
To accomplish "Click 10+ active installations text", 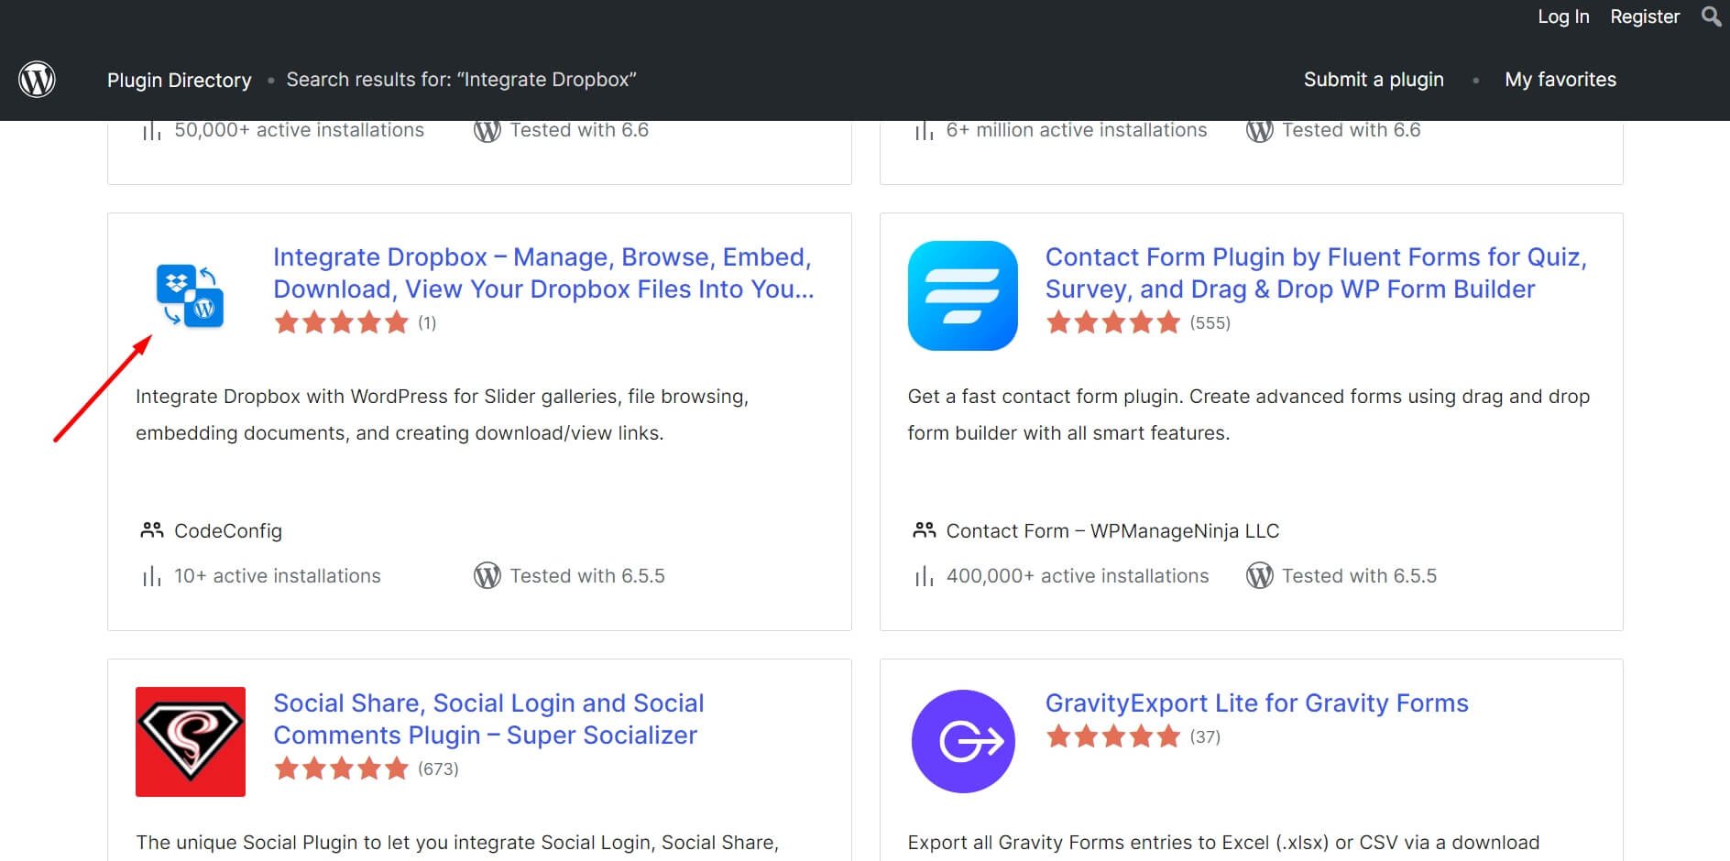I will click(278, 576).
